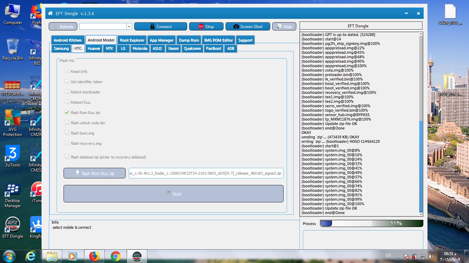Open the Computer desktop icon
The image size is (469, 263).
[x=13, y=14]
